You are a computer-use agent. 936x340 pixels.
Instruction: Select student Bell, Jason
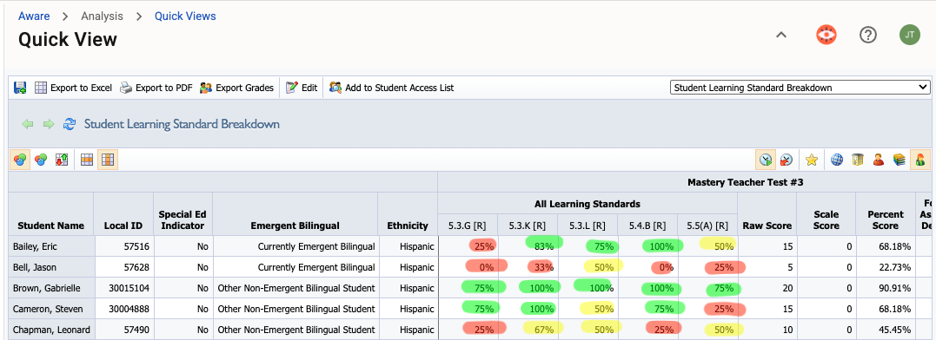(x=36, y=267)
